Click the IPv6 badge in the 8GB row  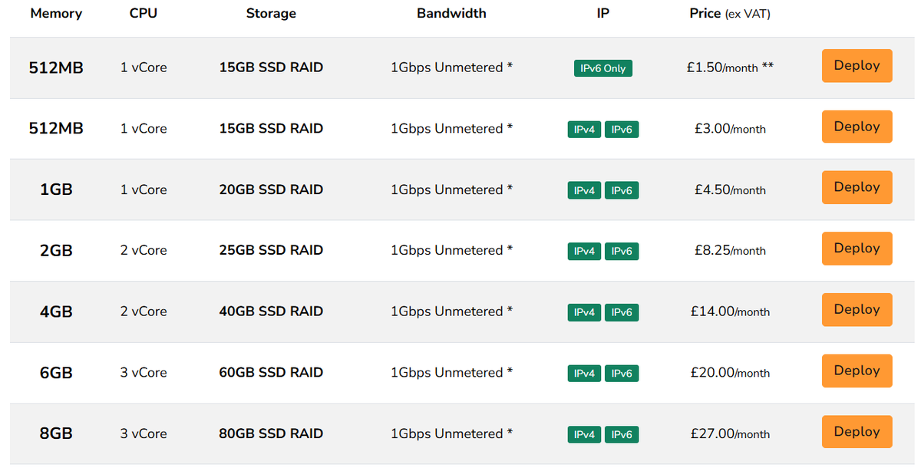(x=622, y=435)
